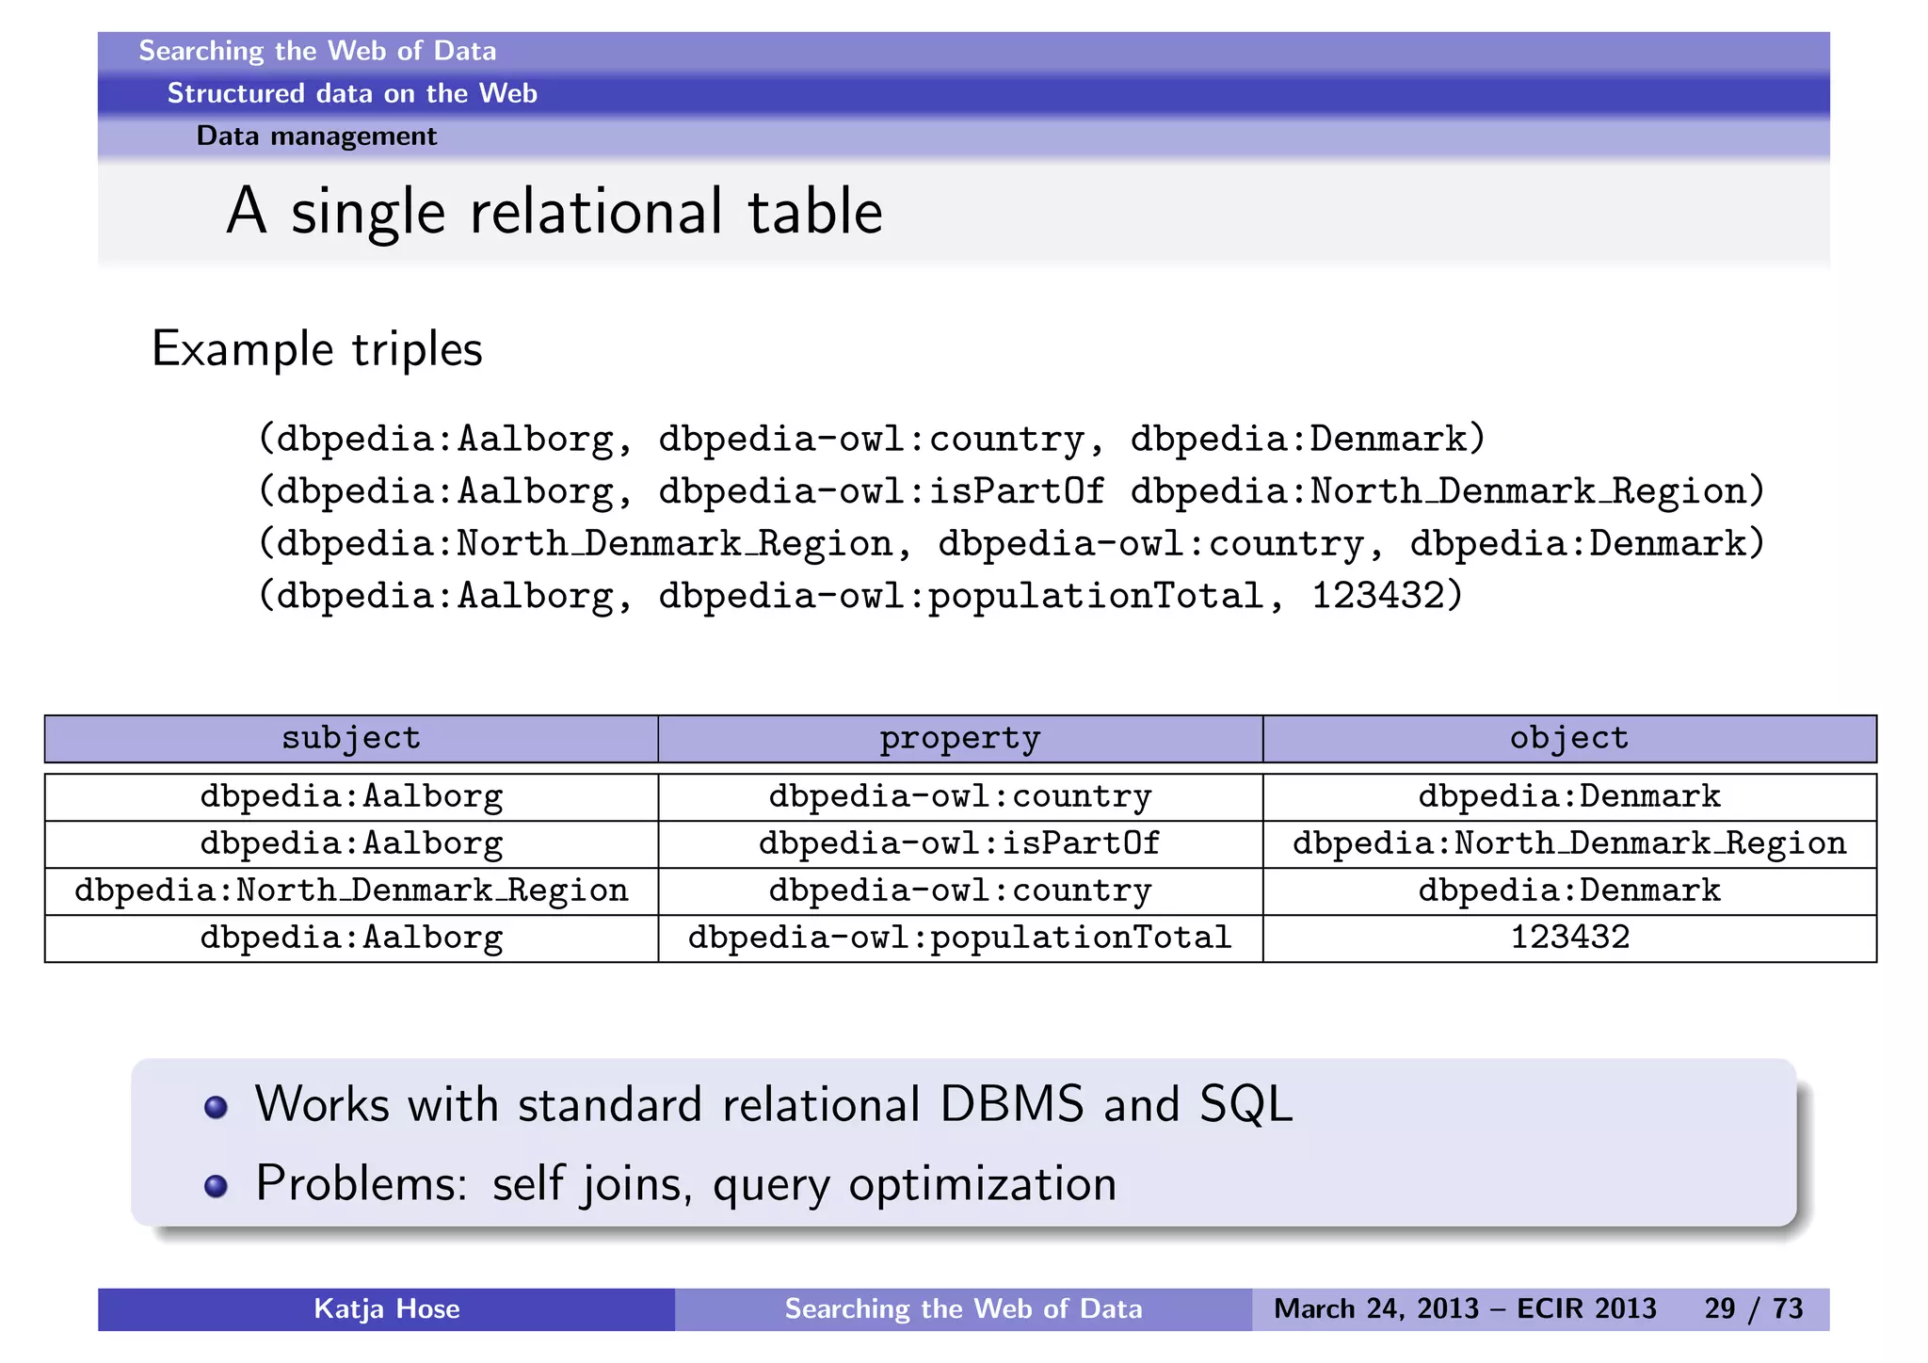This screenshot has height=1363, width=1928.
Task: Select footer title 'Searching the Web of Data'
Action: pos(963,1309)
